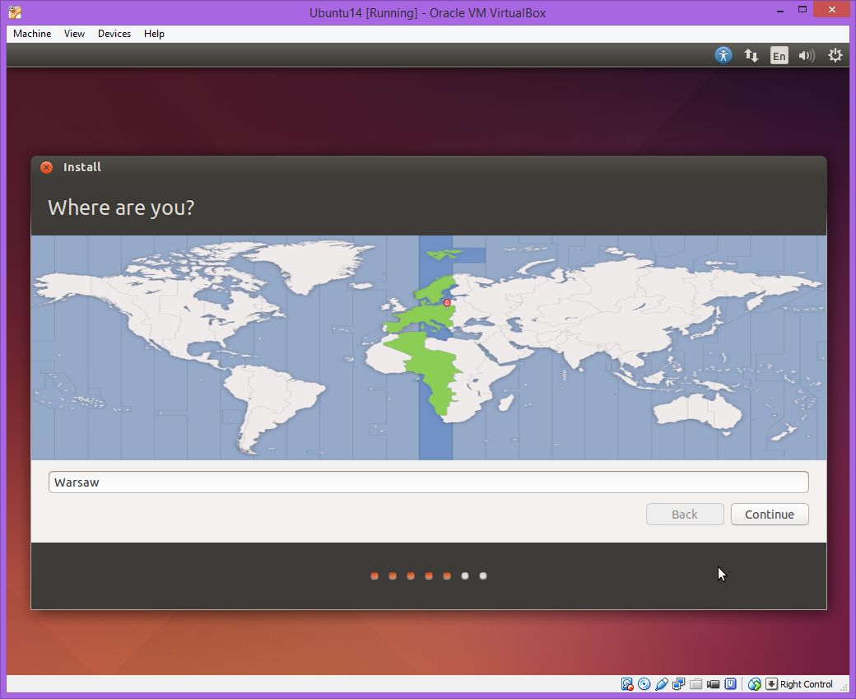Open the system gear session menu
The image size is (856, 699).
point(835,55)
